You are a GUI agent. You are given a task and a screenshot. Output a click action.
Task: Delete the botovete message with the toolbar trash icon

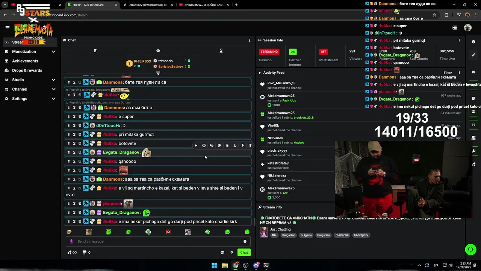250,146
